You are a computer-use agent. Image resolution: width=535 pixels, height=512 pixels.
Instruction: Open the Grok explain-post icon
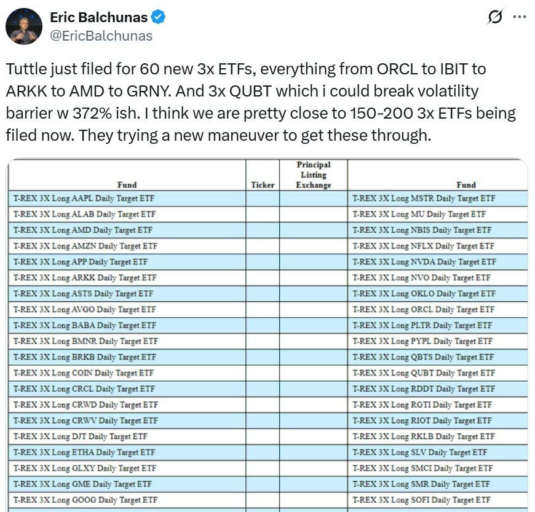(494, 18)
